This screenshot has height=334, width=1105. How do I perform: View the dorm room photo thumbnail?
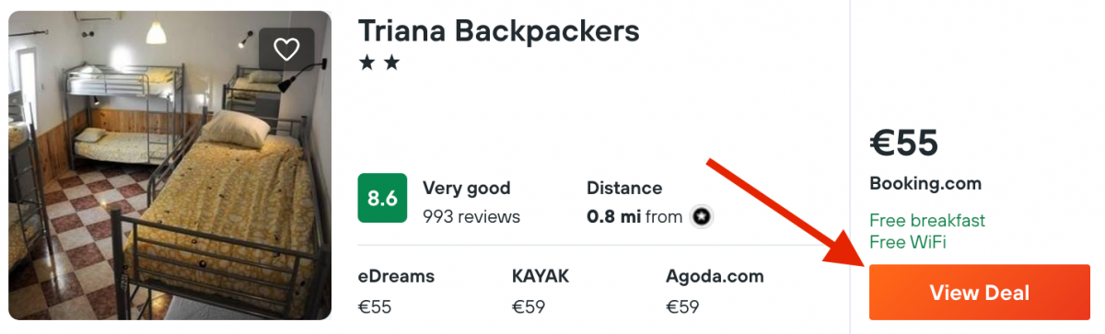pyautogui.click(x=170, y=166)
